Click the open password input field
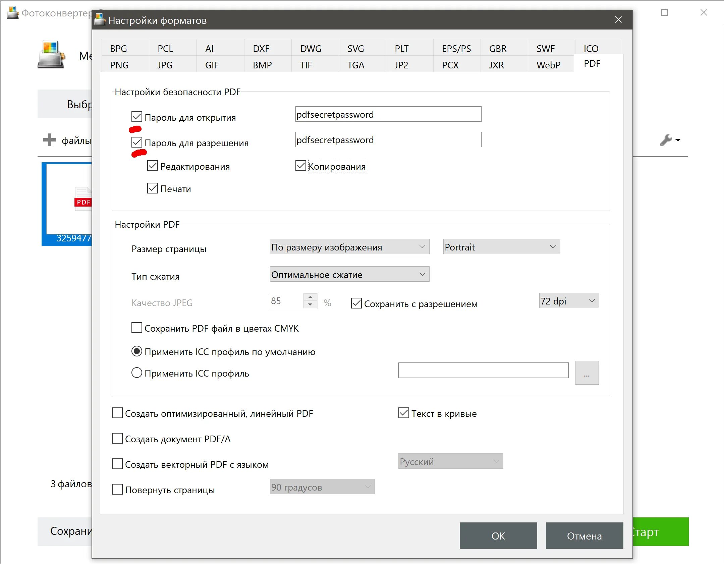This screenshot has height=564, width=724. tap(388, 114)
